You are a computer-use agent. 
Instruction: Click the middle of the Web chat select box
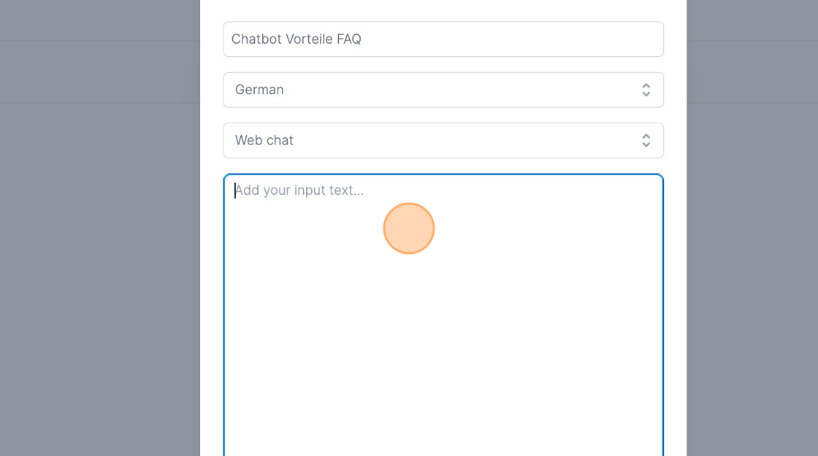coord(443,140)
